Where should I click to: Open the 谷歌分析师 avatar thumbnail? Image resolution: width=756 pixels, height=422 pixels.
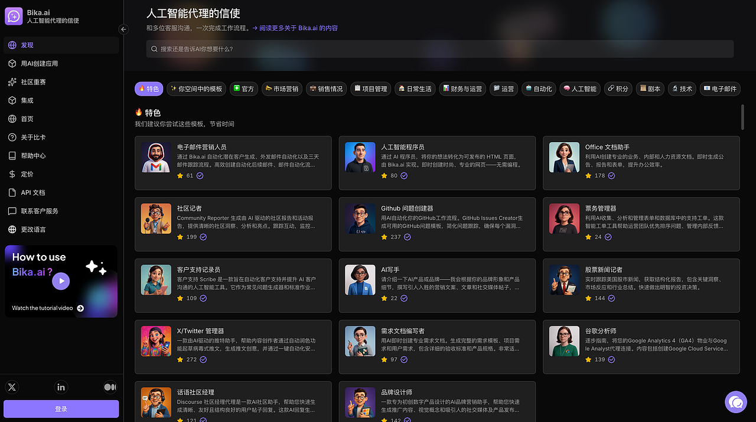564,341
